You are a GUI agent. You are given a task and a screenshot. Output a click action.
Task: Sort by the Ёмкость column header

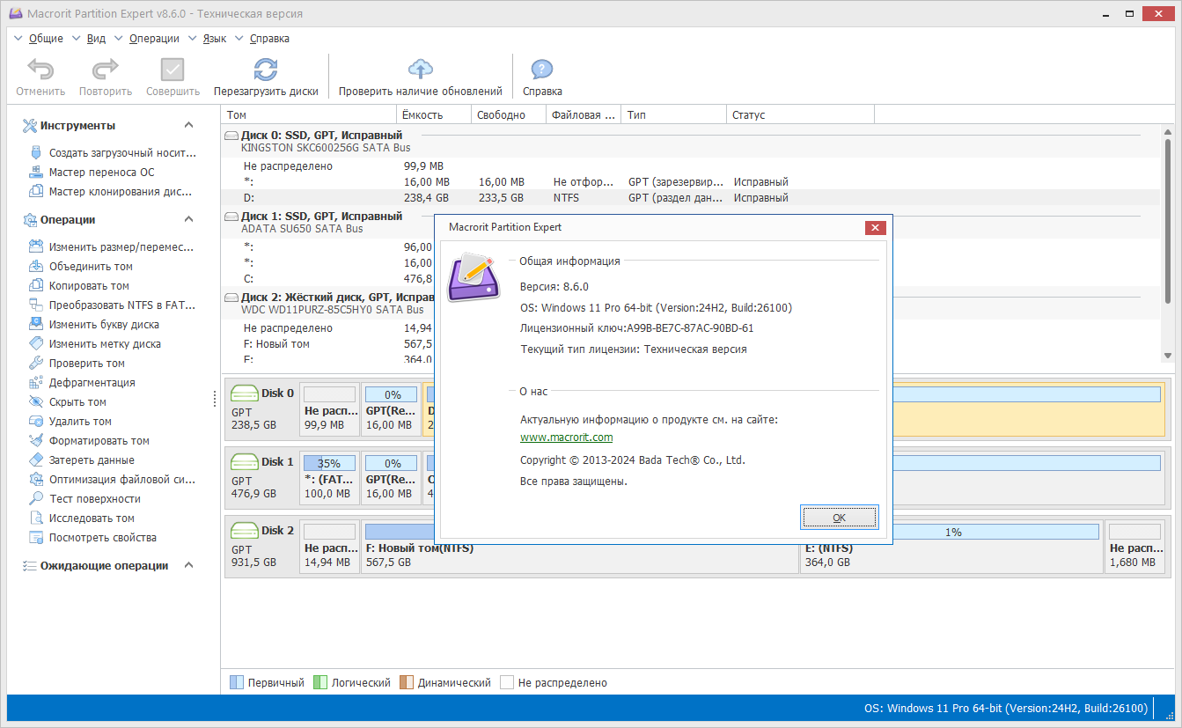[435, 115]
